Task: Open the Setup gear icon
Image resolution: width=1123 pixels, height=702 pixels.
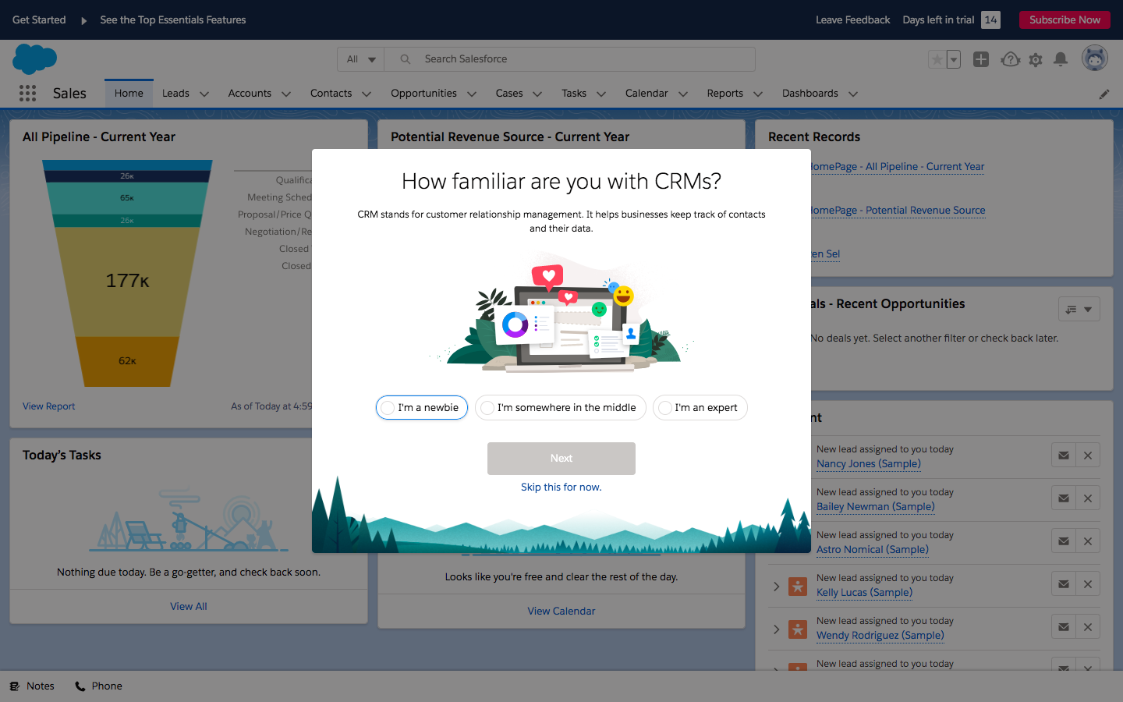Action: pyautogui.click(x=1036, y=59)
